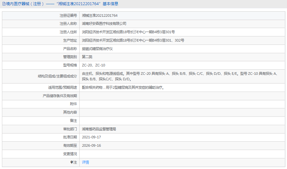The height and width of the screenshot is (169, 287).
Task: Click the 变更情况 label
Action: coord(70,154)
